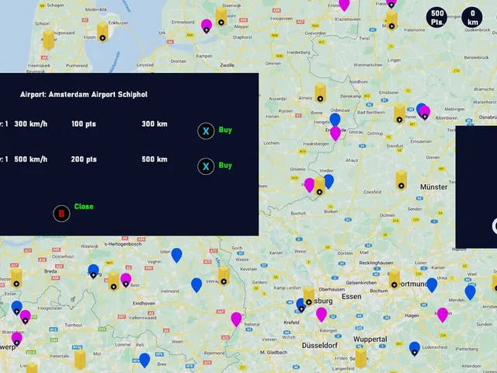This screenshot has width=497, height=373.
Task: Close the Amsterdam Airport Schiphol panel
Action: pos(73,211)
